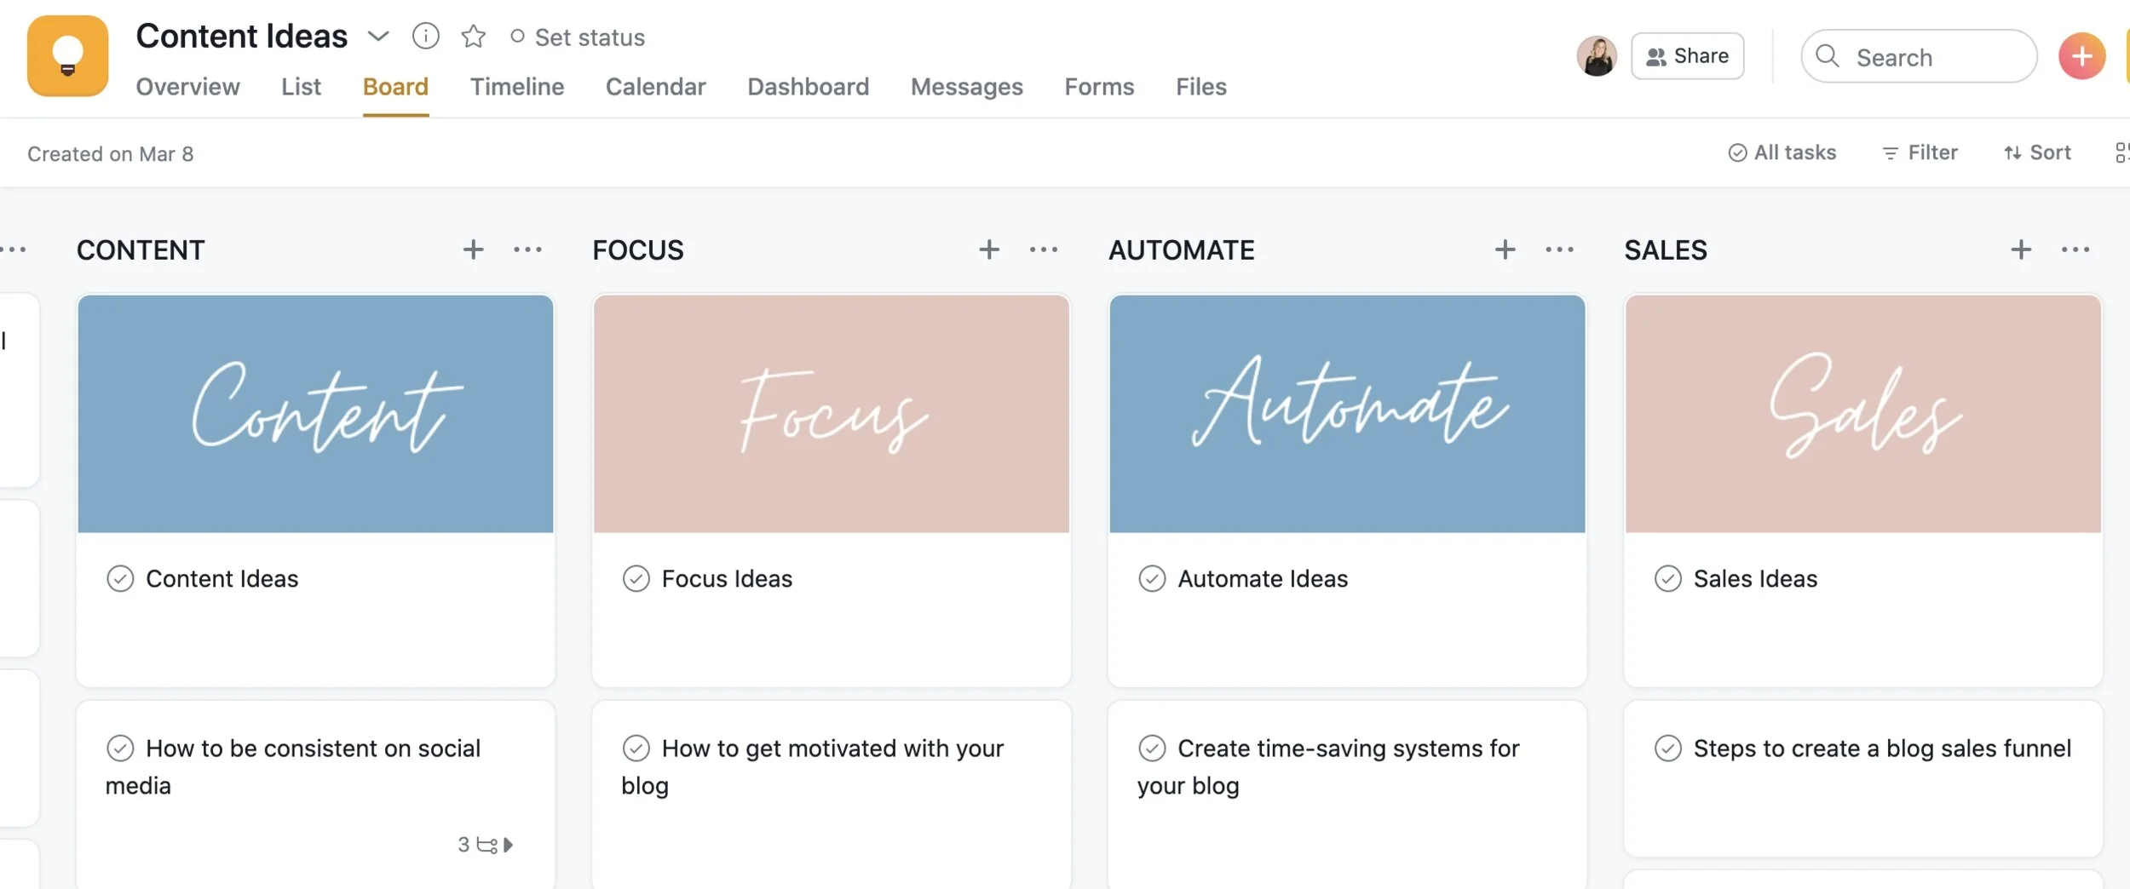This screenshot has height=889, width=2130.
Task: Add a task to the SALES column
Action: pos(2020,249)
